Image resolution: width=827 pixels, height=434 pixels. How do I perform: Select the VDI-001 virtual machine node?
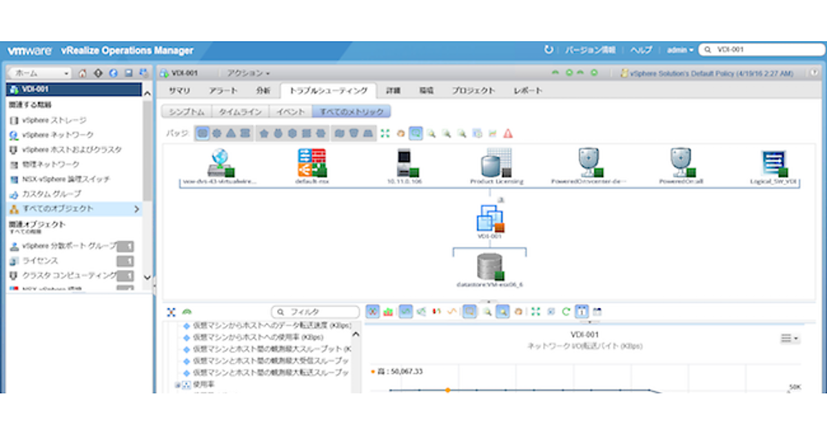pos(491,219)
